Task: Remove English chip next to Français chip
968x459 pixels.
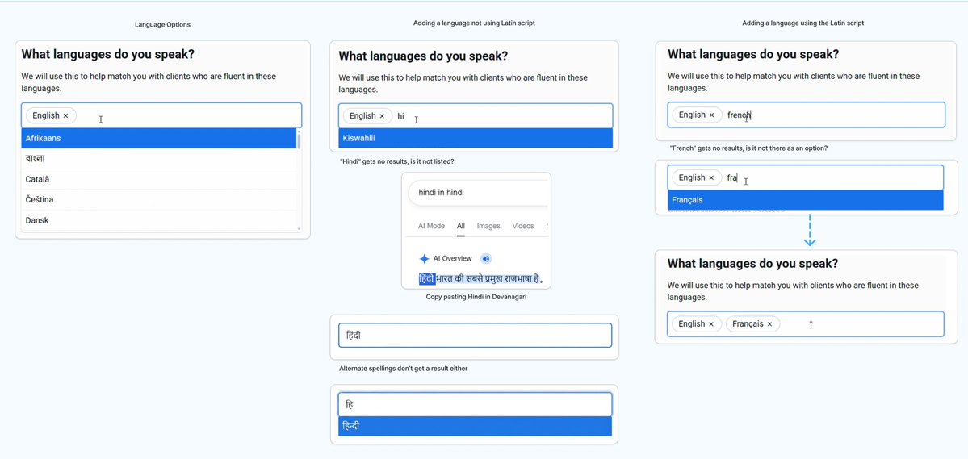Action: [x=711, y=324]
